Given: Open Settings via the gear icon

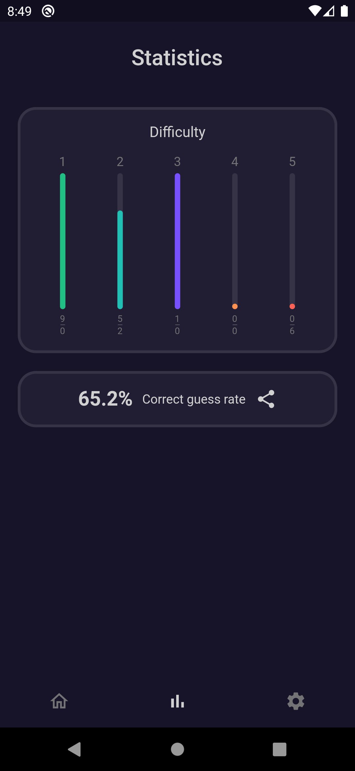Looking at the screenshot, I should (296, 701).
